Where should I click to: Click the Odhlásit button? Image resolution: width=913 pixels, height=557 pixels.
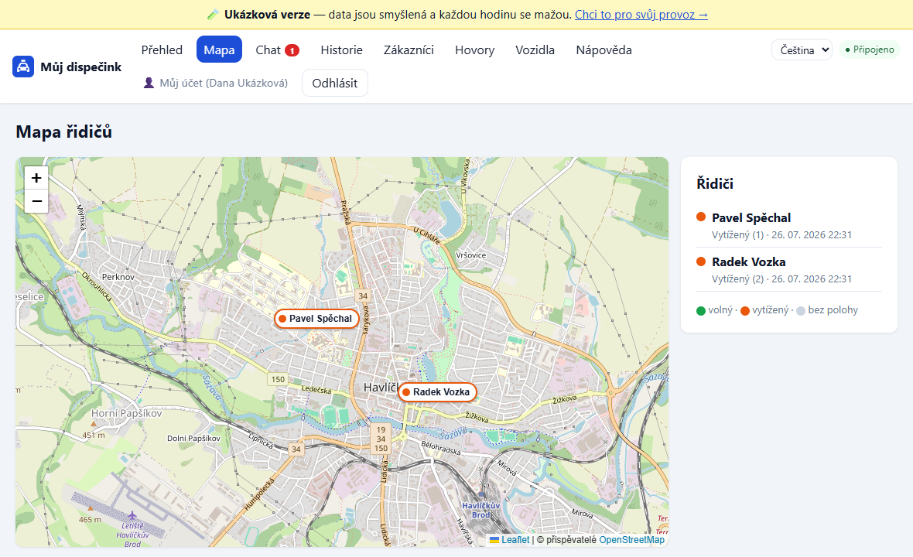[335, 83]
